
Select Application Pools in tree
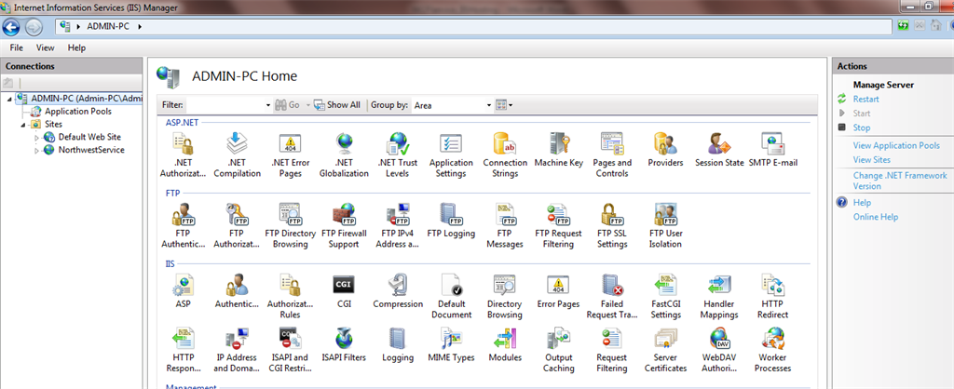pyautogui.click(x=78, y=112)
